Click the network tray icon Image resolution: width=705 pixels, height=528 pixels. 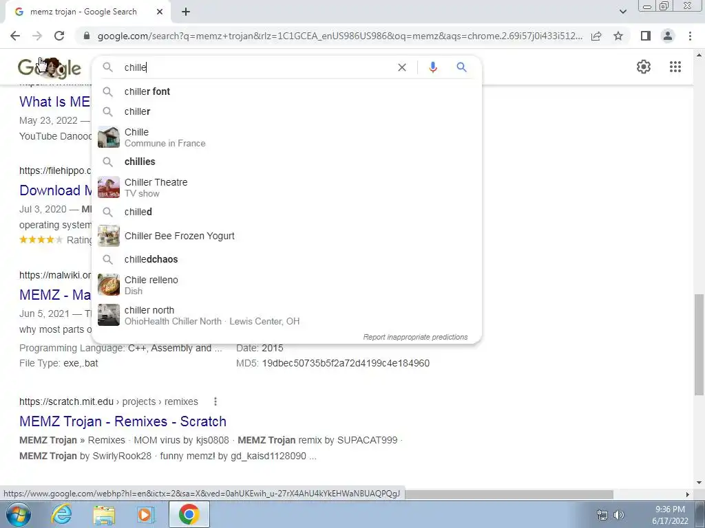click(602, 515)
